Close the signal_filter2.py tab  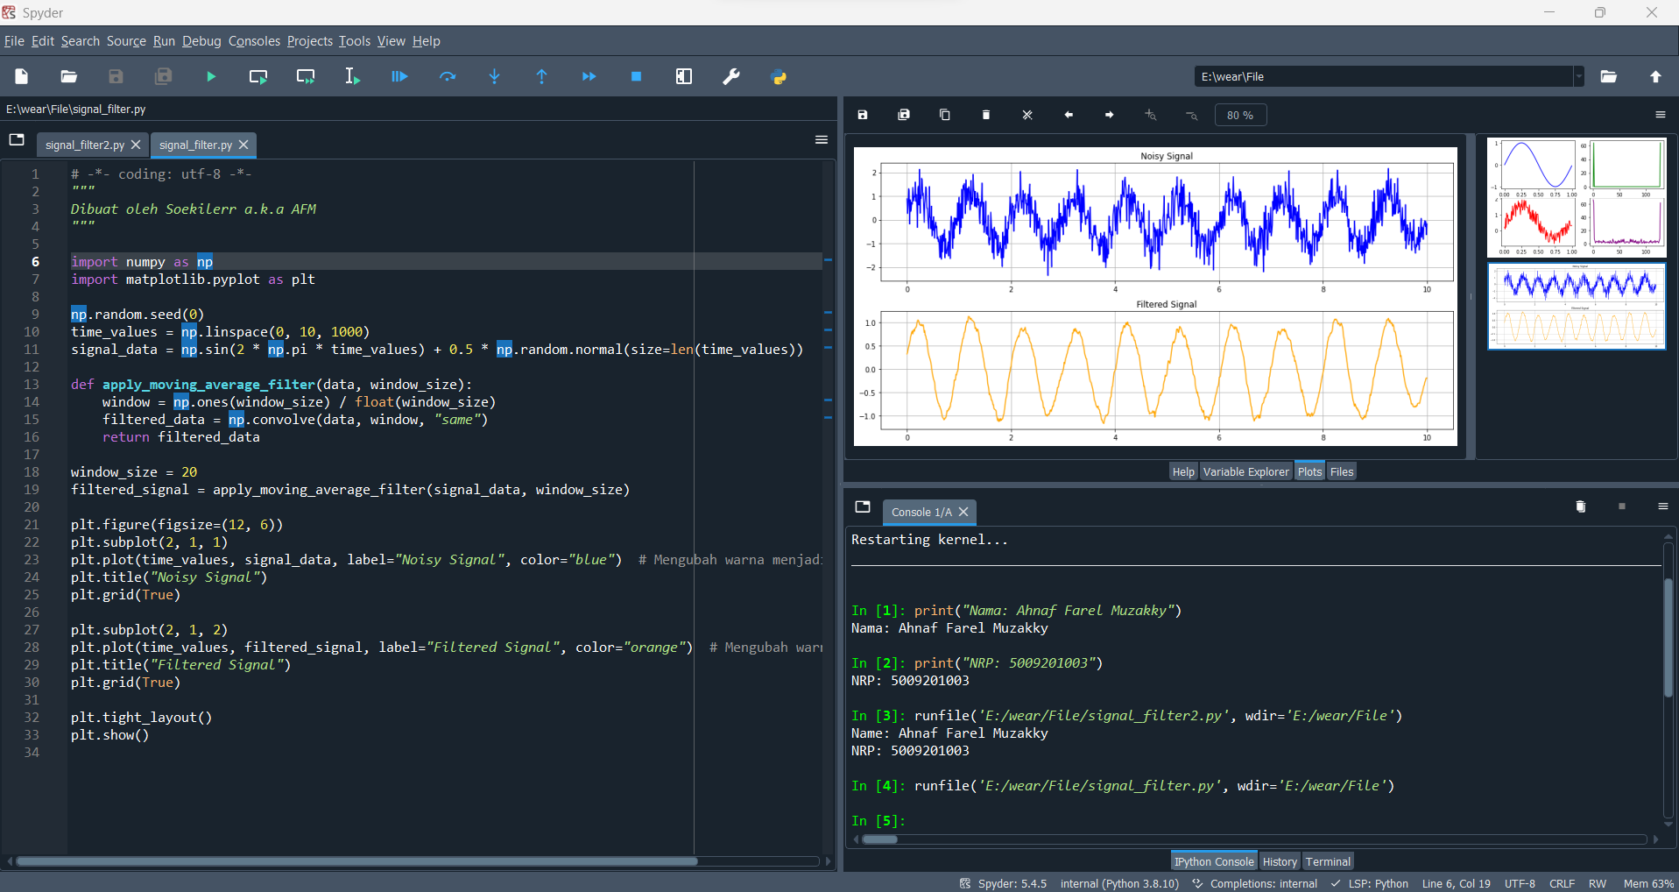(x=136, y=145)
